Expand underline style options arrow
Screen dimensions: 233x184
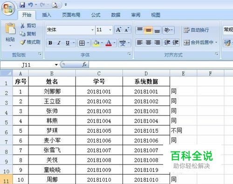pos(74,43)
